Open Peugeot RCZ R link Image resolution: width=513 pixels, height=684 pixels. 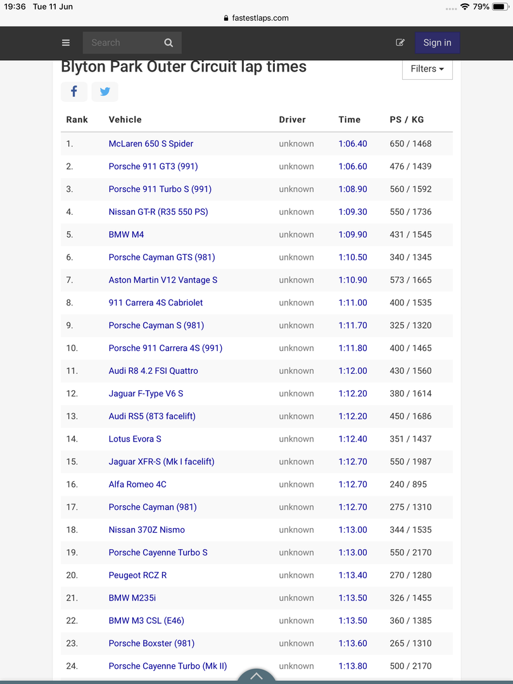coord(137,575)
